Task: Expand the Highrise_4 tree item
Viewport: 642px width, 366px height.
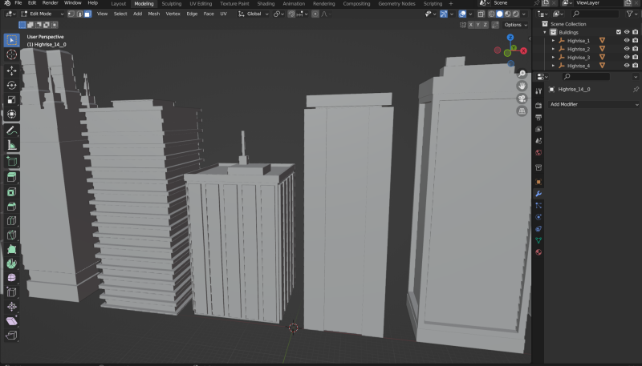Action: point(553,66)
